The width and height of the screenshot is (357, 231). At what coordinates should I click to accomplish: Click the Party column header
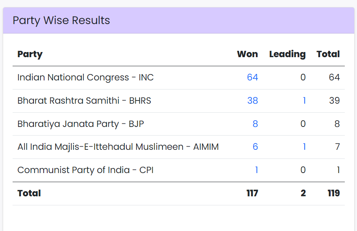pos(30,54)
